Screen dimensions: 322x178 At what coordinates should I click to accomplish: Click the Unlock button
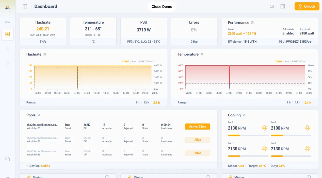307,6
